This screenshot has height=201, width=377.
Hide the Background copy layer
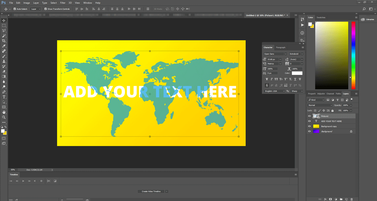309,126
